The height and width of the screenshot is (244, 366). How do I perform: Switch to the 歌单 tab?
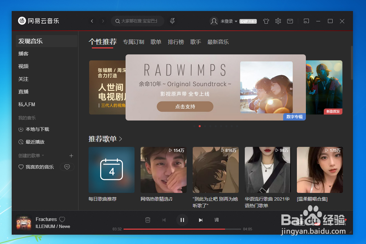click(x=156, y=42)
